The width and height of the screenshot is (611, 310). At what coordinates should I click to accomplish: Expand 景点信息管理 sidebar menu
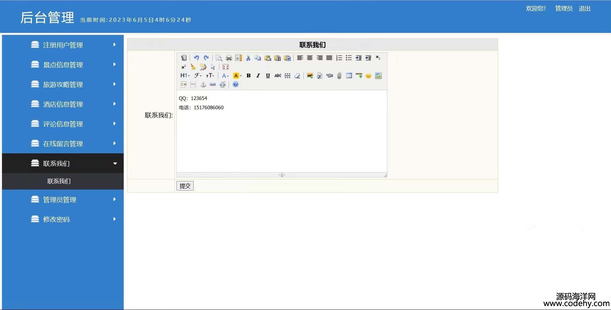click(63, 65)
